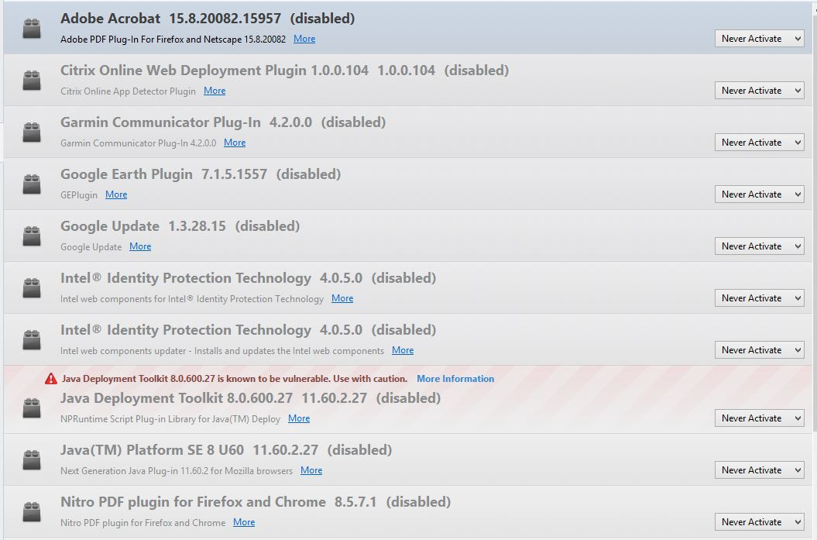Open More link for Citrix Online App Detector
Viewport: 817px width, 540px height.
point(215,91)
